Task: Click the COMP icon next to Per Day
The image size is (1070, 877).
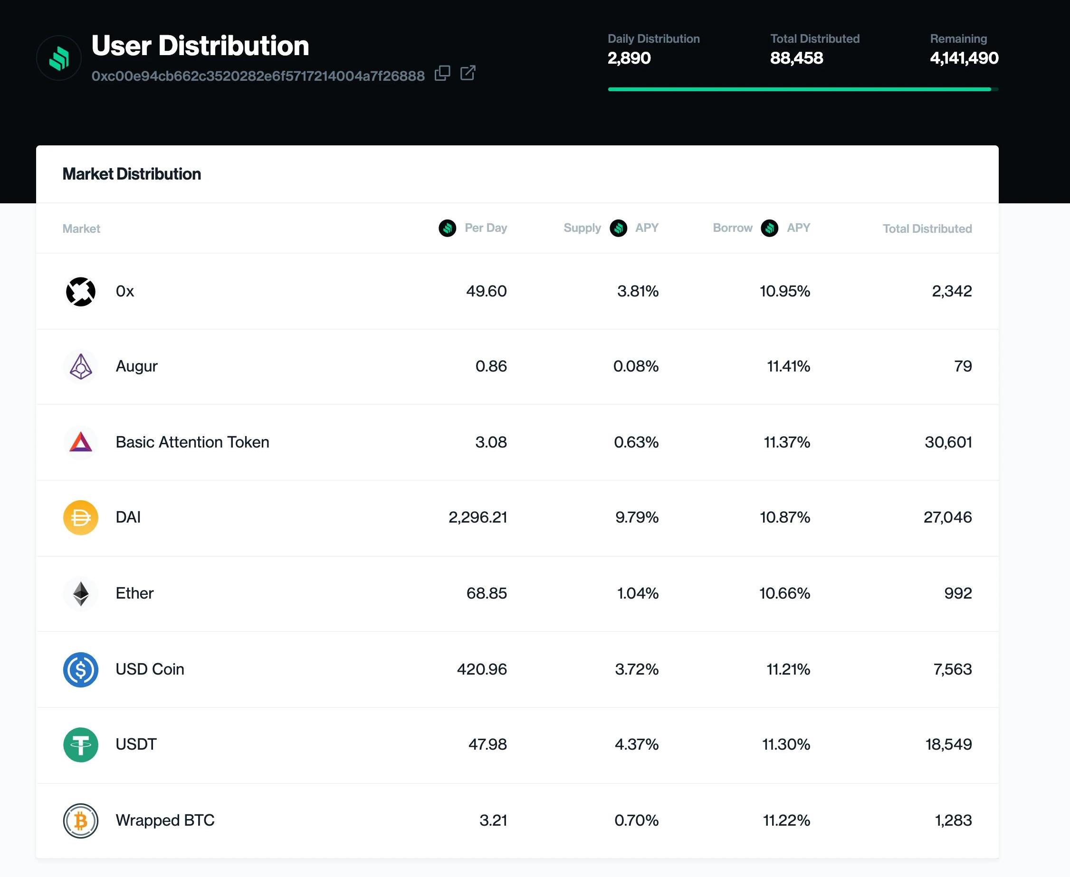Action: click(x=447, y=229)
